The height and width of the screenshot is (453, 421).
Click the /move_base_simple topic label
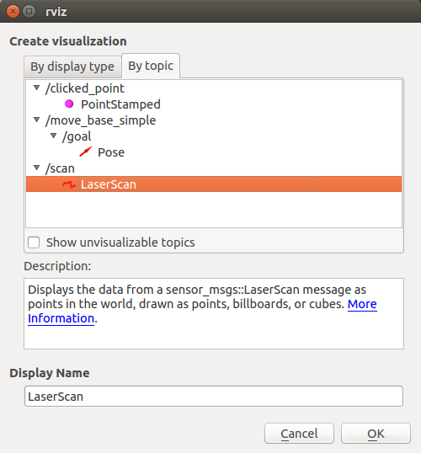(100, 120)
